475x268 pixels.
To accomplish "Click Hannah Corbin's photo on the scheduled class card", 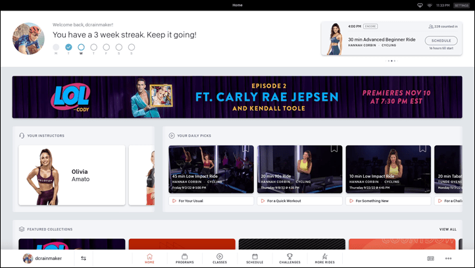I will tap(334, 39).
